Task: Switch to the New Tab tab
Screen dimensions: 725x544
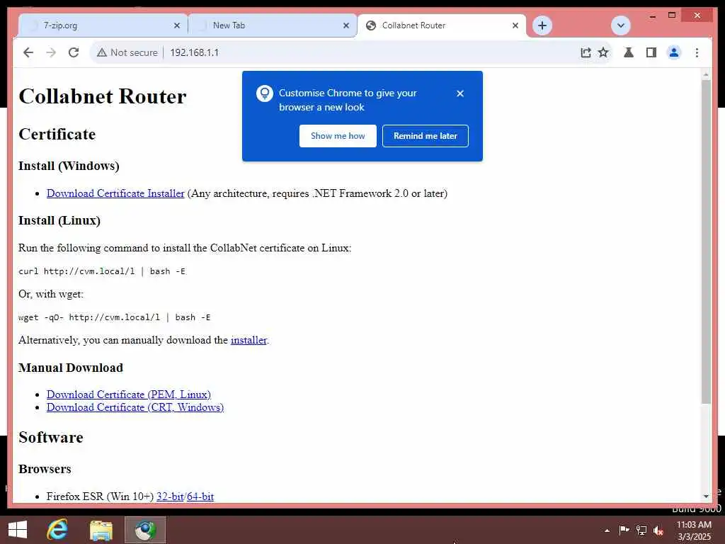Action: [273, 25]
